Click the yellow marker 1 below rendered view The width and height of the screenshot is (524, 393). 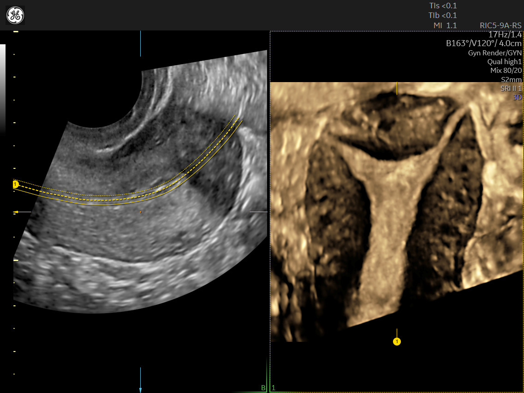click(396, 340)
